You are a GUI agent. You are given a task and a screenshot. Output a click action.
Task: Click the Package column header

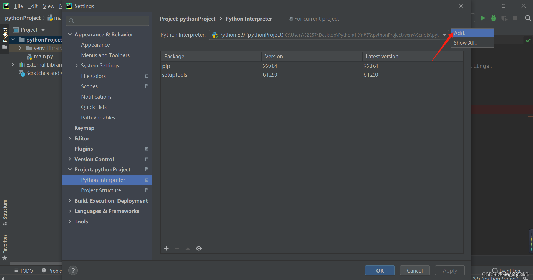(x=211, y=56)
